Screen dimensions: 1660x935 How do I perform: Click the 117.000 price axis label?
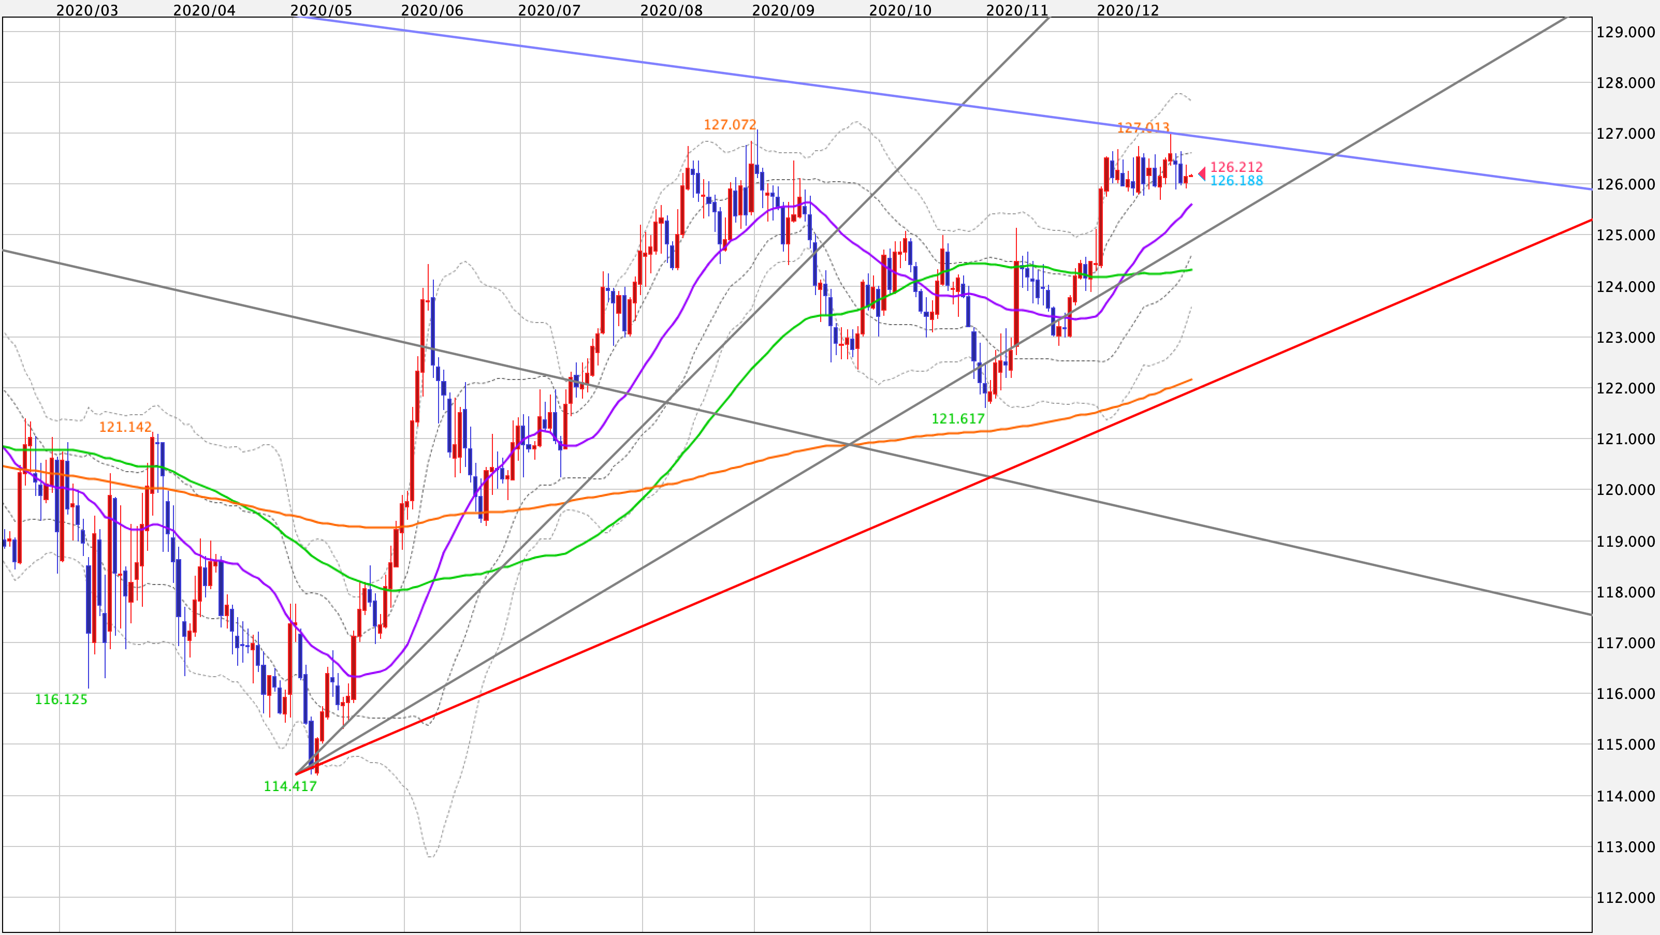[x=1625, y=644]
